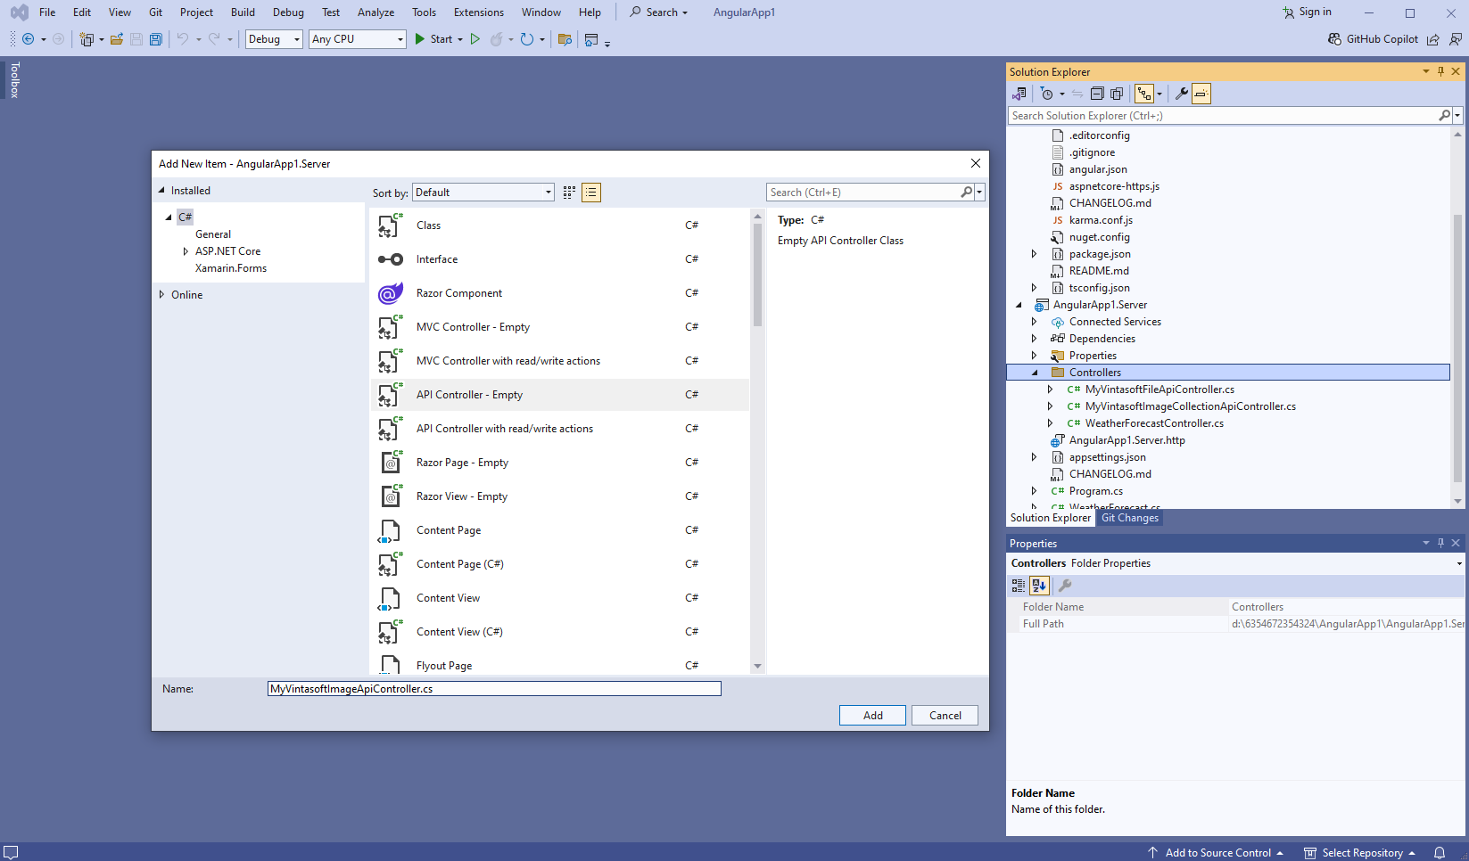The height and width of the screenshot is (861, 1469).
Task: Switch to the Git Changes tab
Action: pos(1129,518)
